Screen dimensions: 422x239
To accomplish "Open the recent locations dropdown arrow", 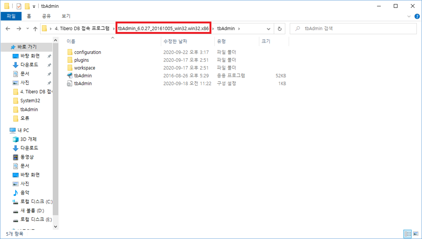I will 27,29.
